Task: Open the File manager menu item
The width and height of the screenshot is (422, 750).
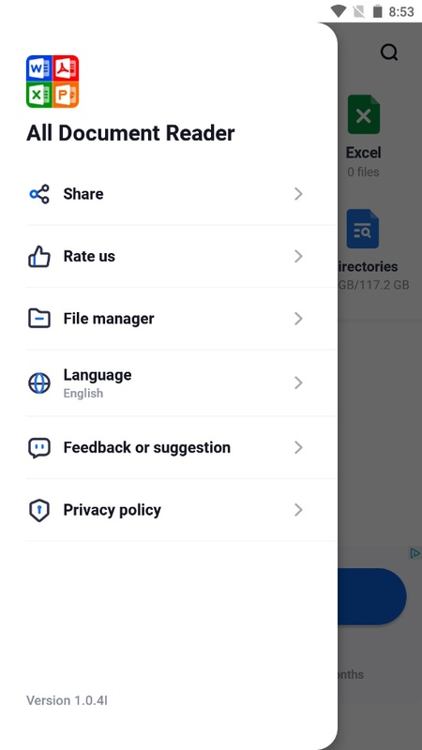Action: click(x=181, y=319)
